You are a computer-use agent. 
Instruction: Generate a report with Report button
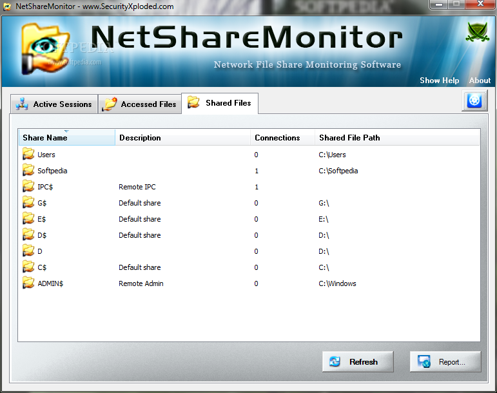[x=445, y=361]
